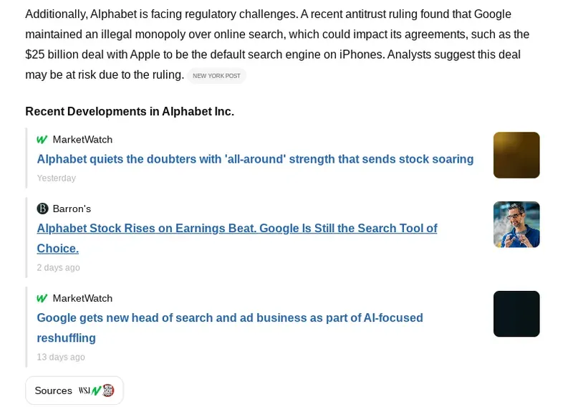573x407 pixels.
Task: Click the Barron's logo icon
Action: point(42,209)
